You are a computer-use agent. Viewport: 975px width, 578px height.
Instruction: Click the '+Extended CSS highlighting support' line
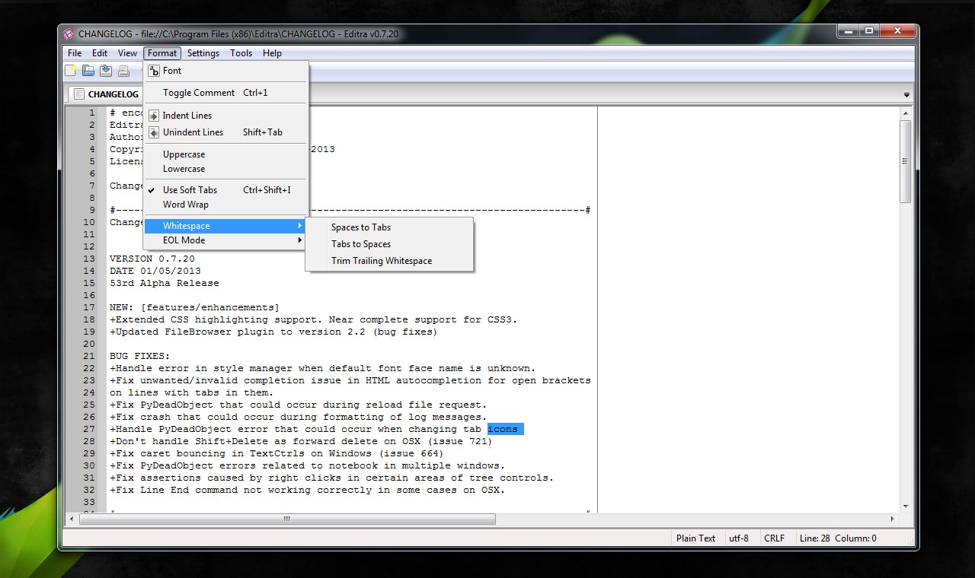click(x=314, y=319)
